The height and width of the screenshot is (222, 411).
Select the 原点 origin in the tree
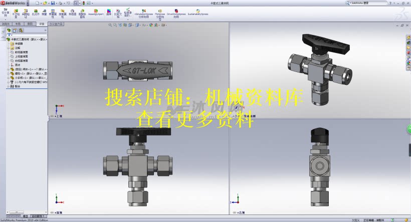pyautogui.click(x=18, y=64)
